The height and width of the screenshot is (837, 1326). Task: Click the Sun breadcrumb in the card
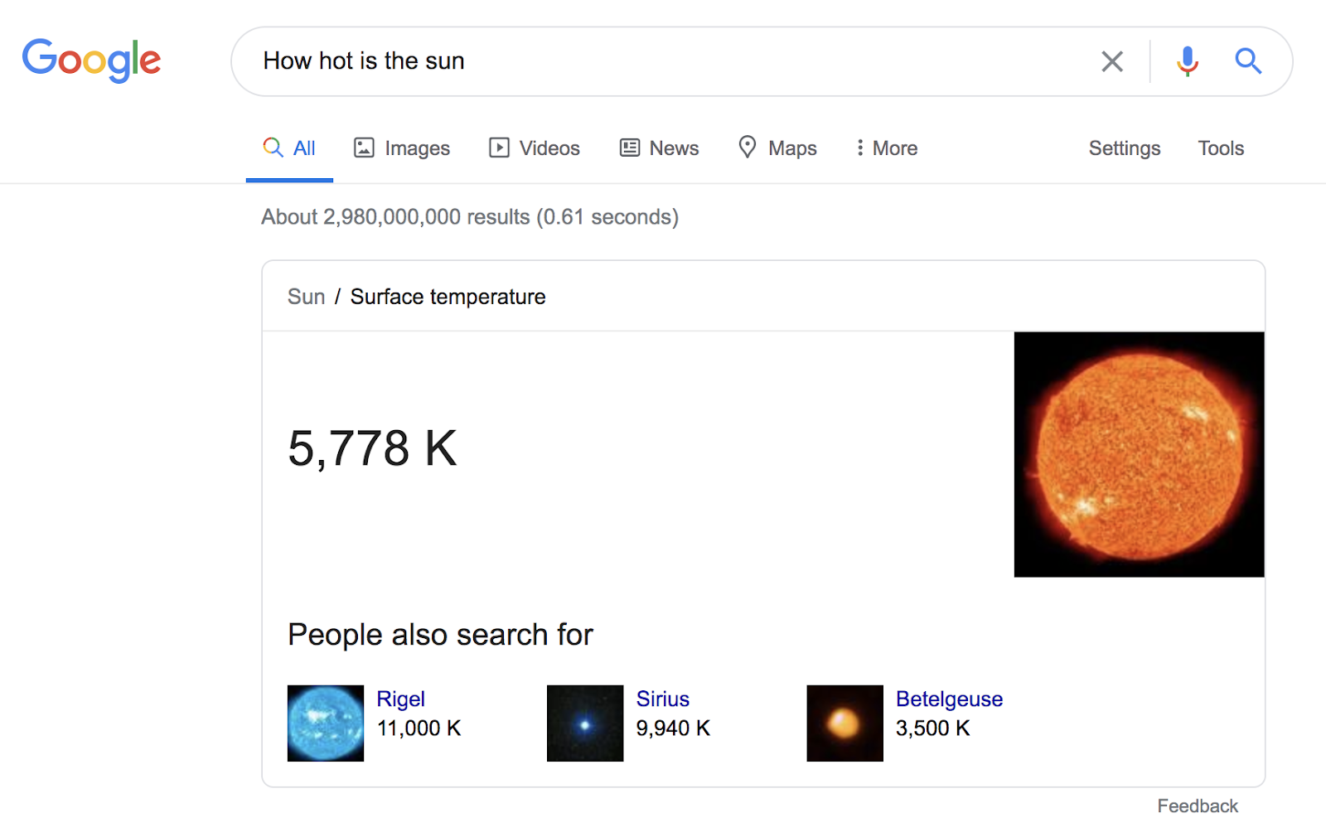306,297
